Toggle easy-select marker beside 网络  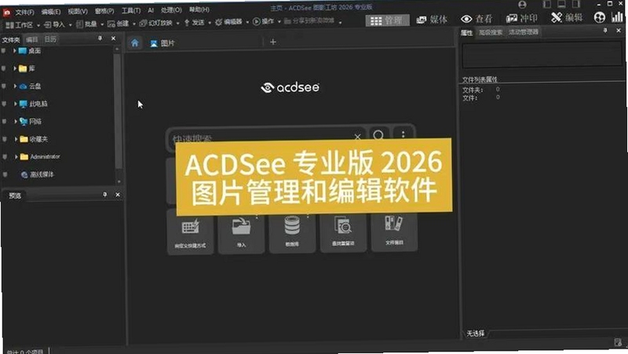point(5,122)
